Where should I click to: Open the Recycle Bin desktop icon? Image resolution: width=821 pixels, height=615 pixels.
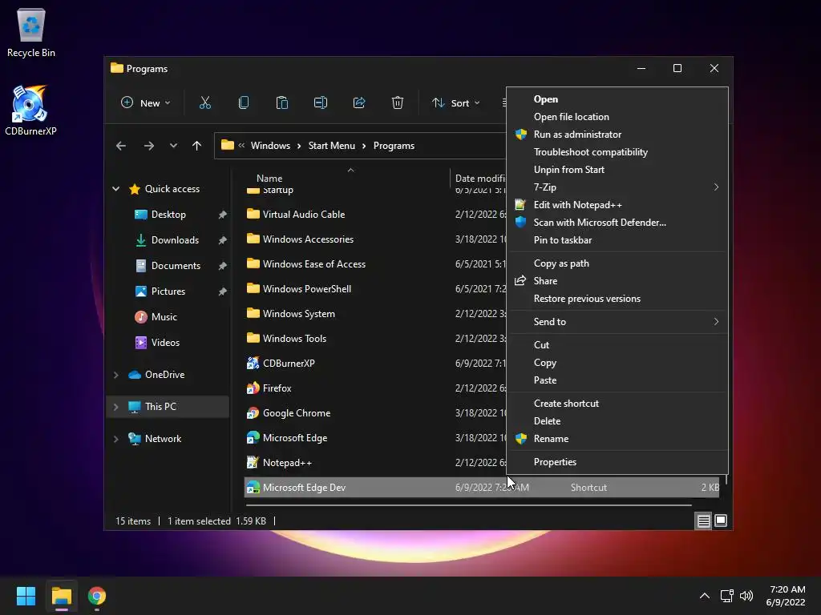(31, 32)
